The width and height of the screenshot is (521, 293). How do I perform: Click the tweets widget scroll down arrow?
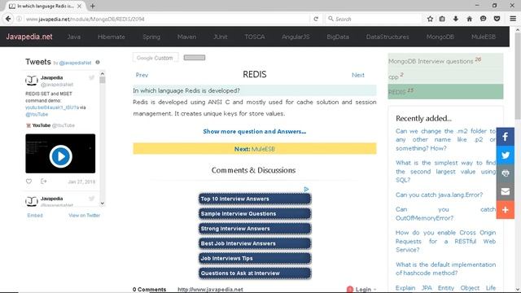103,203
